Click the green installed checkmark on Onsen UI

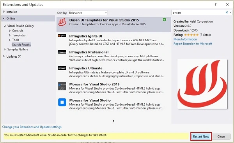coord(164,19)
